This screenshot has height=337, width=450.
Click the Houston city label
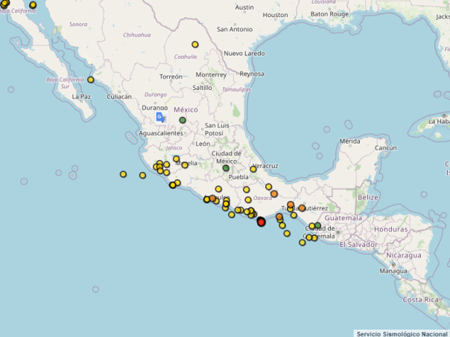[x=275, y=15]
